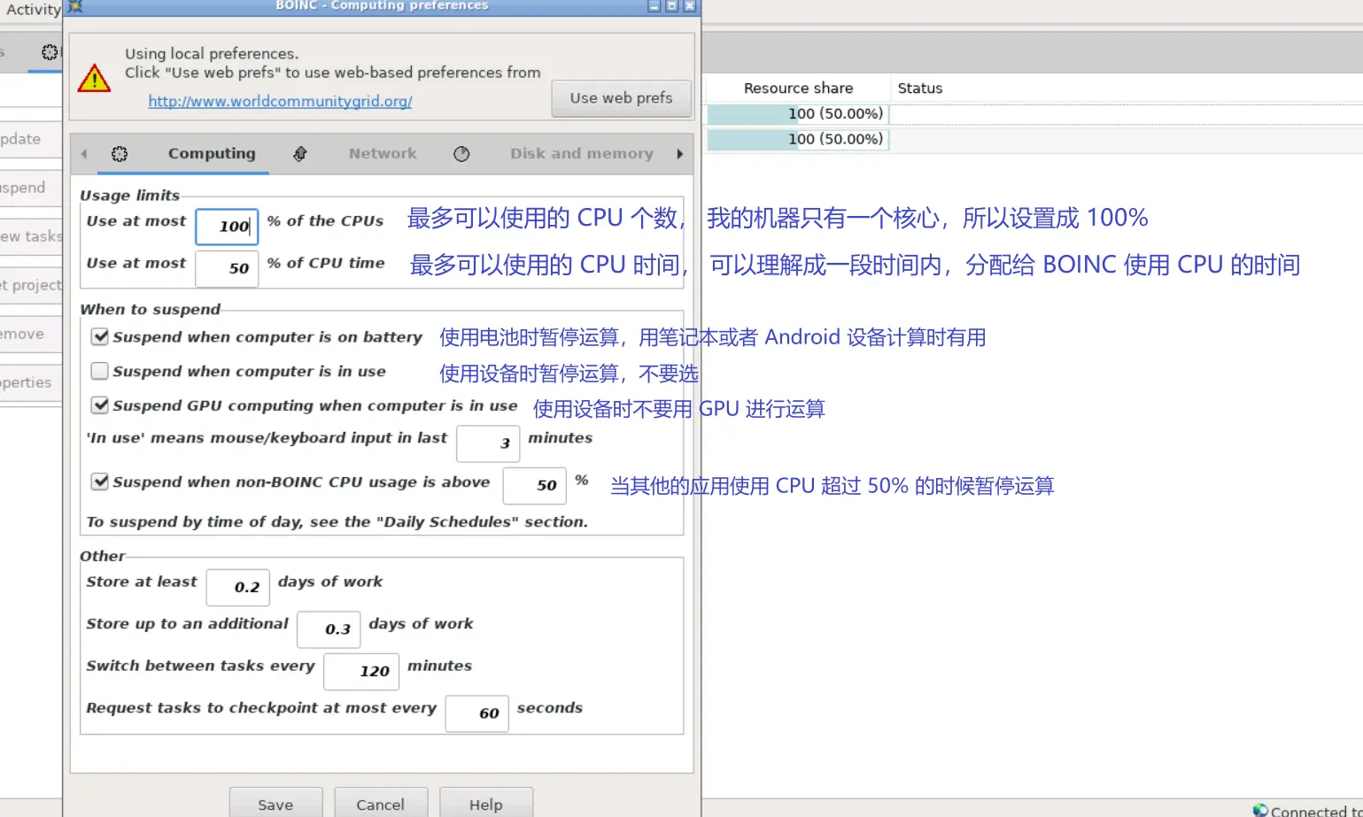The width and height of the screenshot is (1363, 817).
Task: Click the arrow icon beside the Network tab
Action: coord(300,154)
